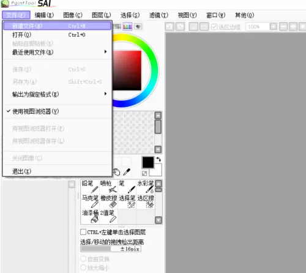Open the 选择 menu
The height and width of the screenshot is (273, 306).
[x=130, y=15]
